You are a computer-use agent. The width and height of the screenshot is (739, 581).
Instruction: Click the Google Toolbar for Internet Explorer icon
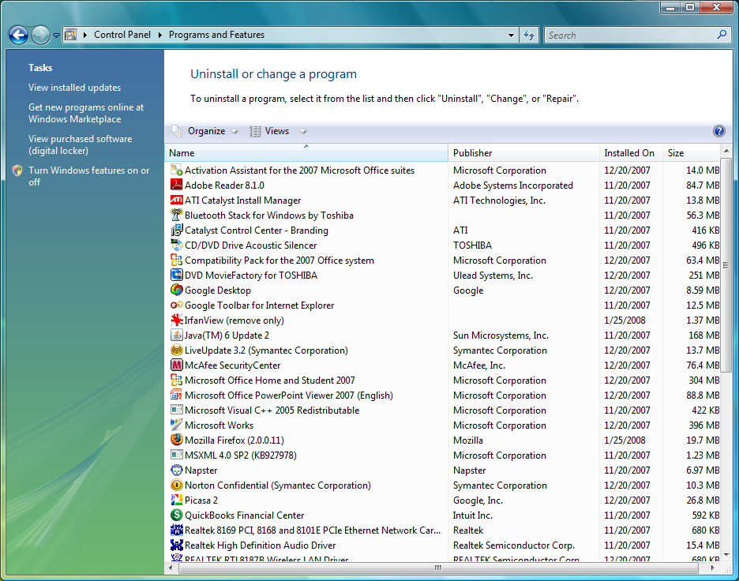[x=176, y=305]
